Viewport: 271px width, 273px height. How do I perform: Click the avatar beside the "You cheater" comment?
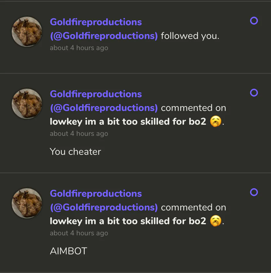pos(27,104)
